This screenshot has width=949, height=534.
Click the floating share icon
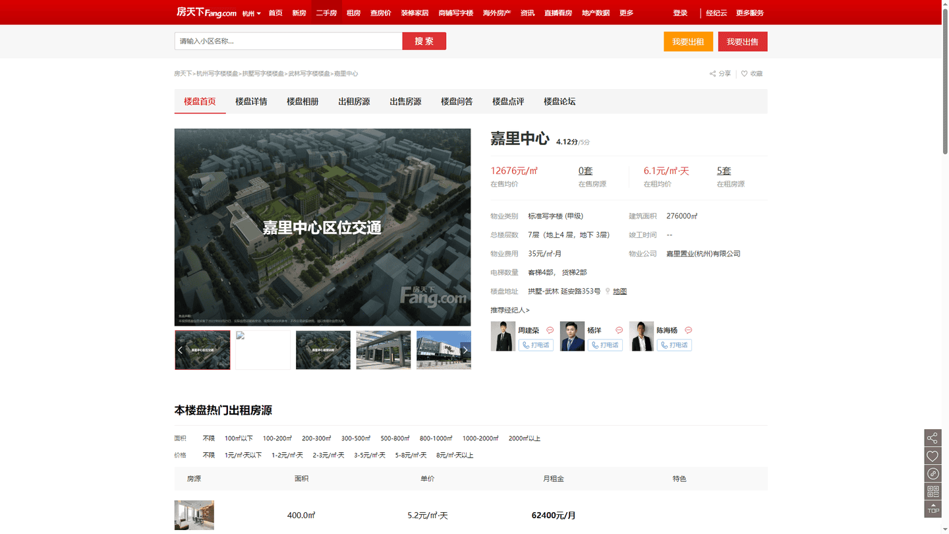(x=933, y=438)
